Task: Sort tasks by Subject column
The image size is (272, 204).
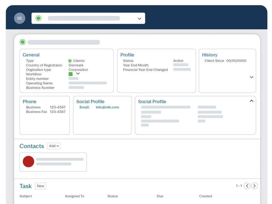Action: 26,196
